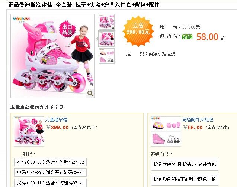237x187 pixels.
Task: Select the second thumbnail with girl and skates
Action: 107,39
